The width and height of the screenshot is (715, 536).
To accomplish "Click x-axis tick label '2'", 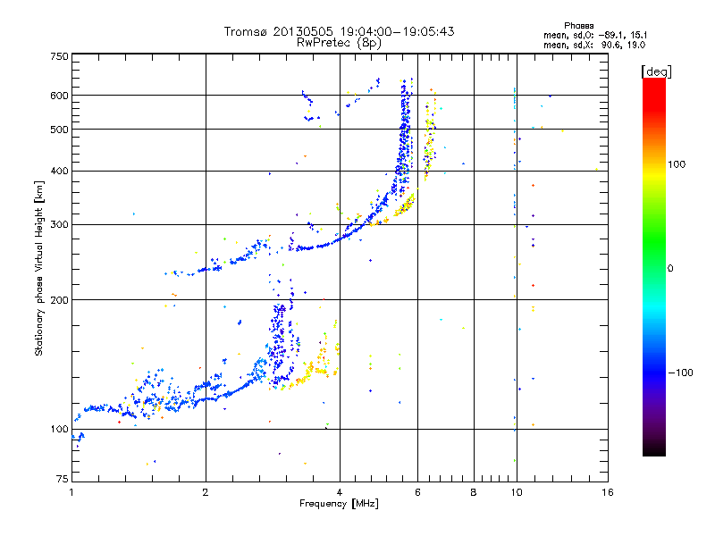I will click(x=206, y=492).
